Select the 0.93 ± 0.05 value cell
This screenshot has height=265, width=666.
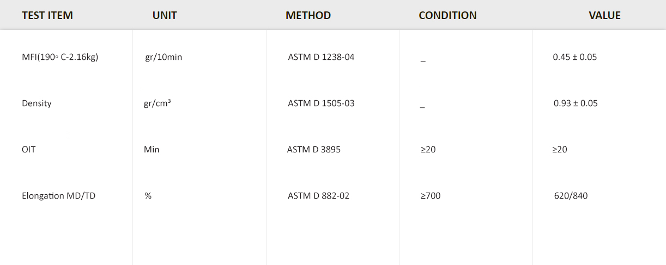[x=576, y=103]
